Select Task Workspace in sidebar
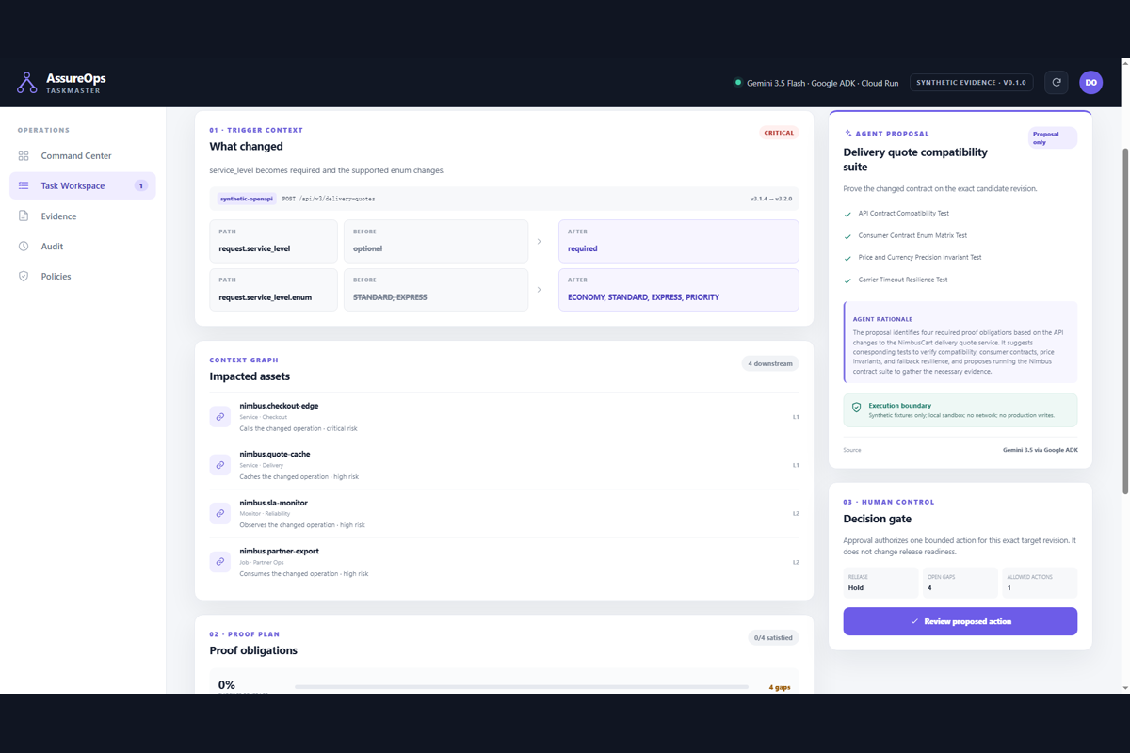Screen dimensions: 1130x753 coord(83,186)
